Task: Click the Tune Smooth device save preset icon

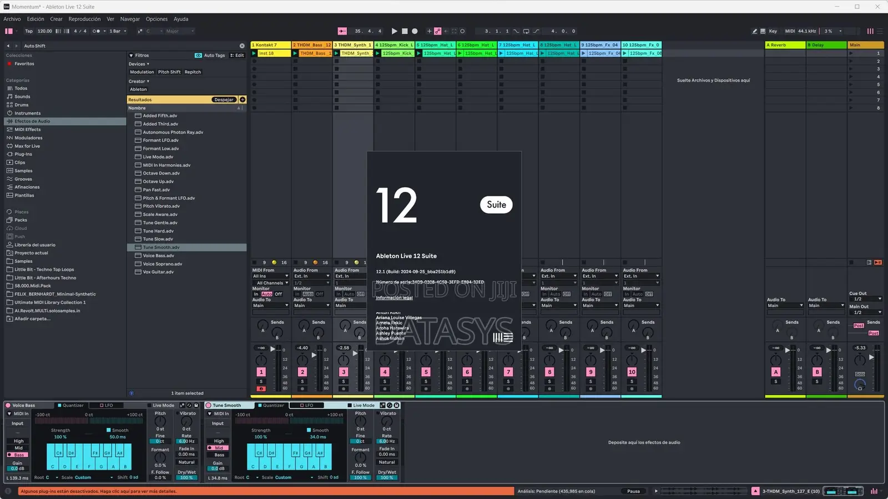Action: 396,405
